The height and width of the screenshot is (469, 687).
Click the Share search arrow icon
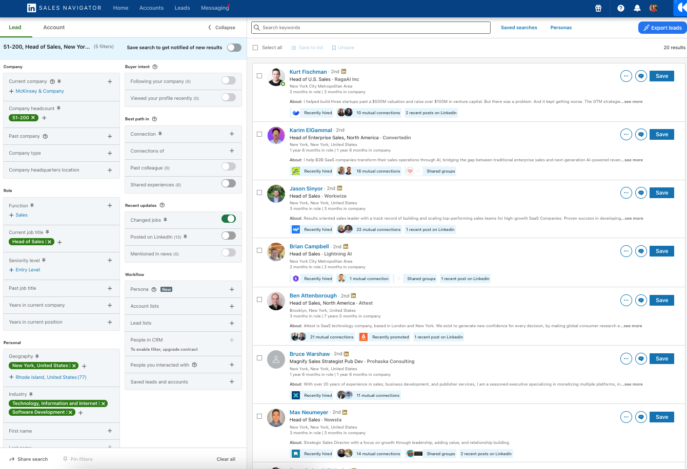point(12,459)
